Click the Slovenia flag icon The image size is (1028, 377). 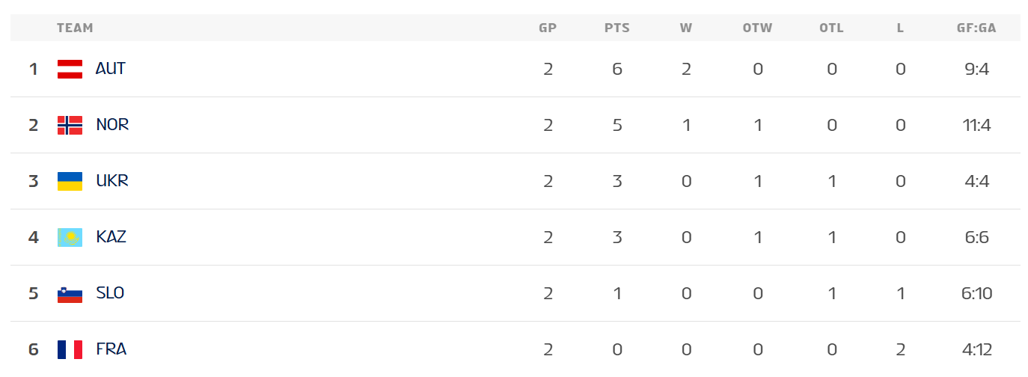point(70,293)
